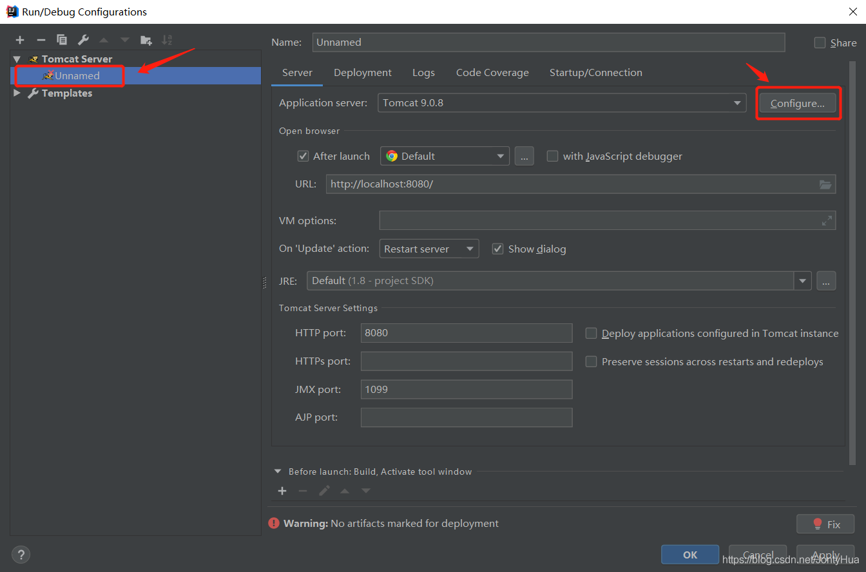Click inside the HTTPs port field
The height and width of the screenshot is (572, 866).
point(466,361)
